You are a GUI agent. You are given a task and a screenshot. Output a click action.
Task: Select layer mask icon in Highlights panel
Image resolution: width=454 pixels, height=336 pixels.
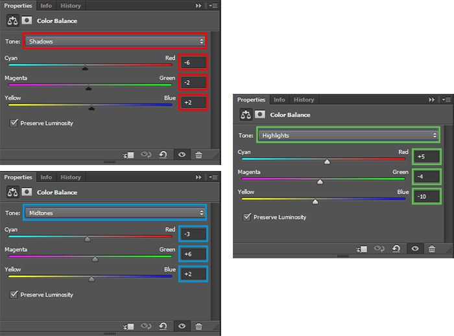[260, 115]
